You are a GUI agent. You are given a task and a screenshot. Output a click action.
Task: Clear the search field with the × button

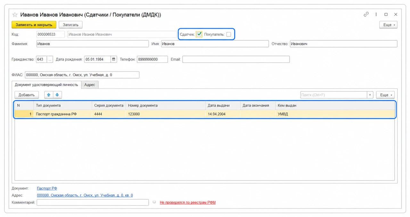(x=370, y=95)
